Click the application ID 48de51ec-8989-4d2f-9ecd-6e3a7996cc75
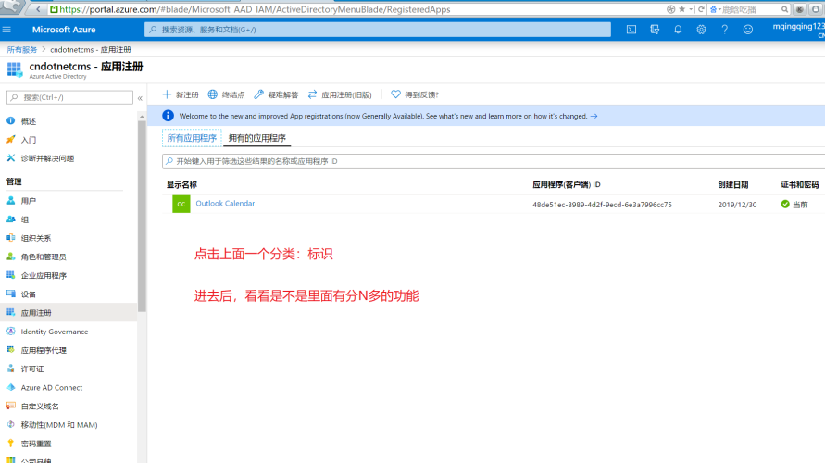The height and width of the screenshot is (463, 825). click(602, 205)
